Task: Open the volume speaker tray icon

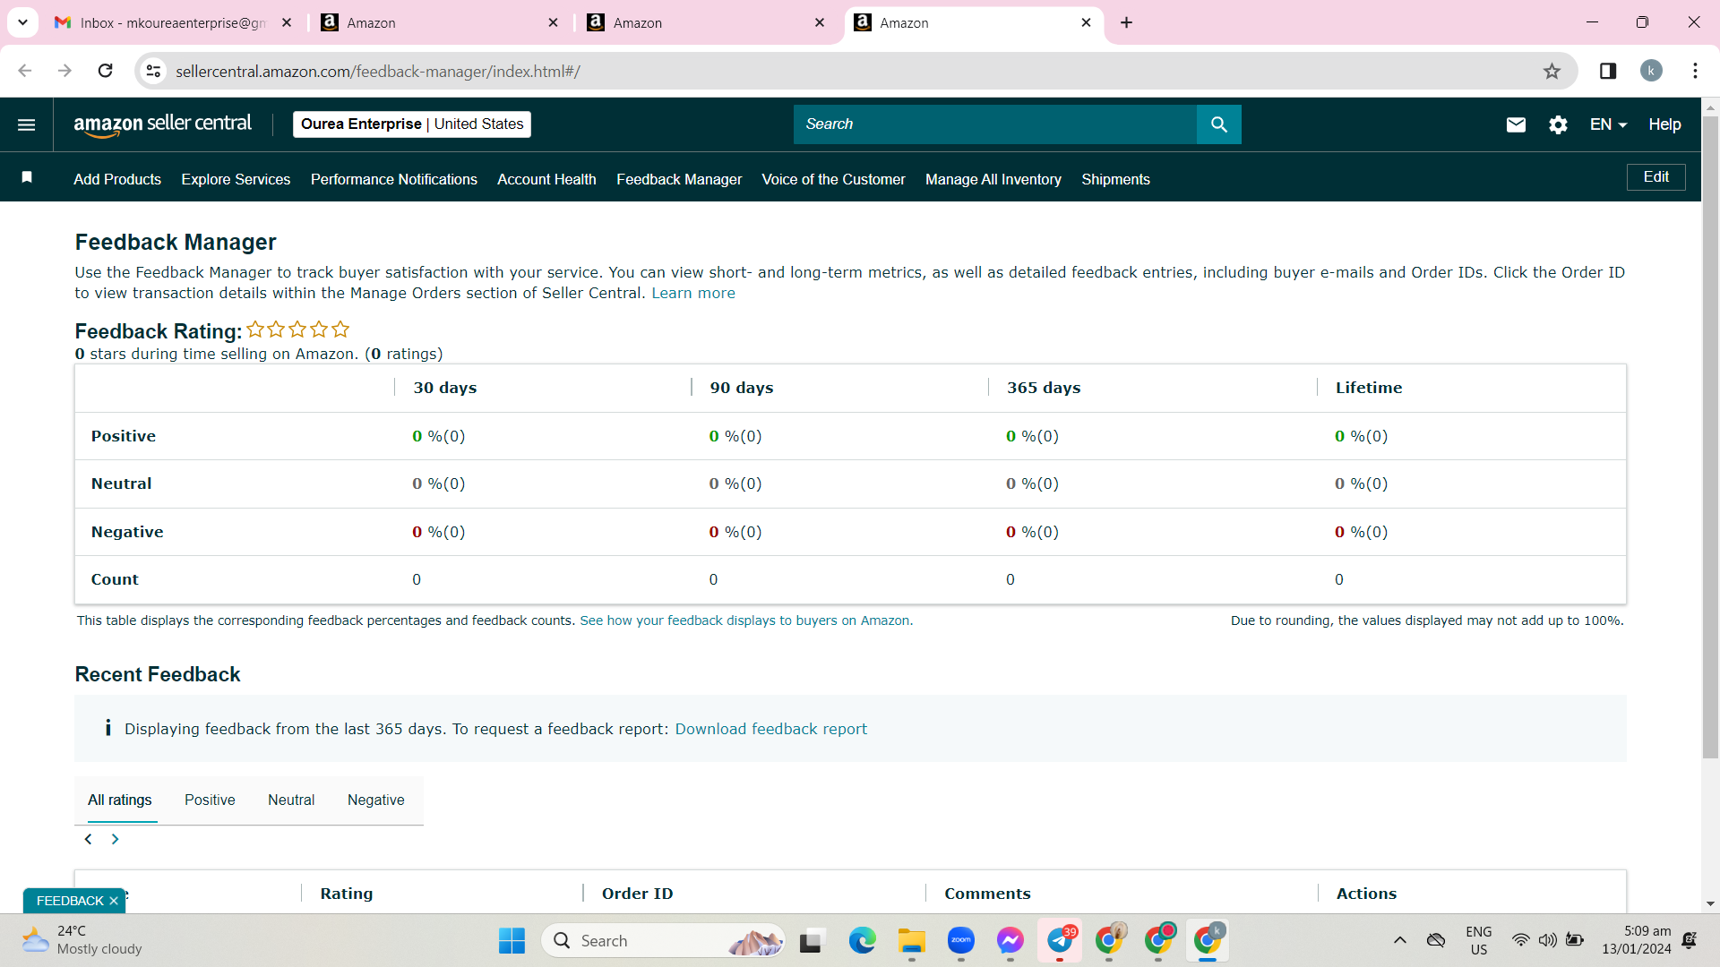Action: coord(1547,940)
